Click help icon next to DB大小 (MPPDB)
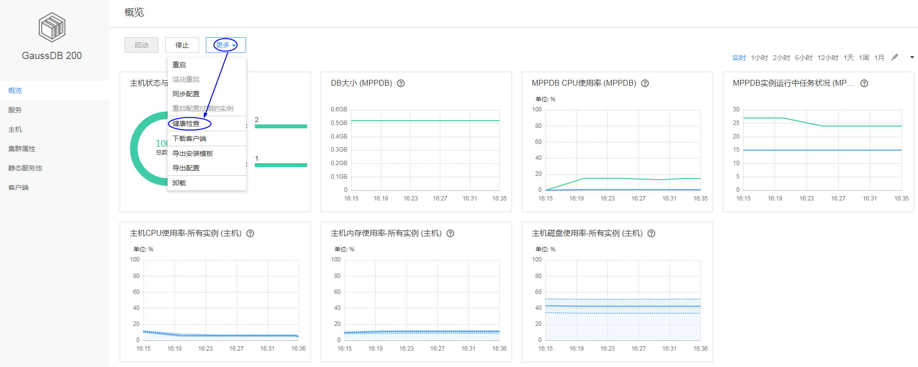 [401, 83]
